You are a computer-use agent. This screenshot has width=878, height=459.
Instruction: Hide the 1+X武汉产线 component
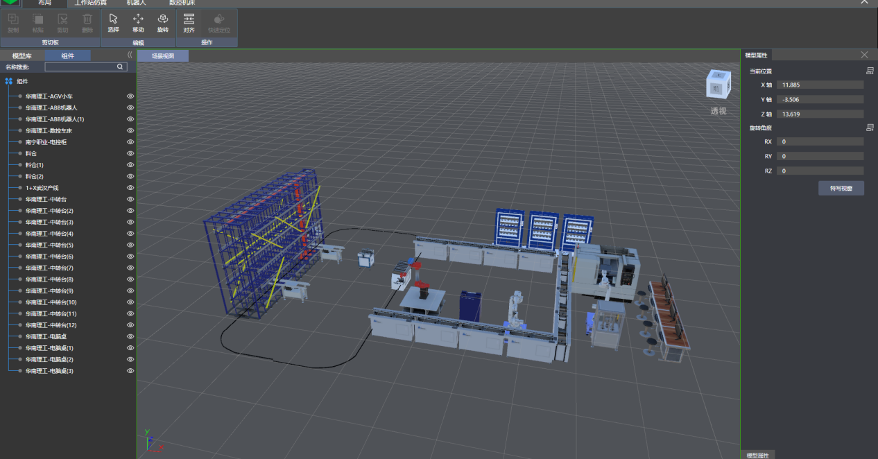(130, 188)
